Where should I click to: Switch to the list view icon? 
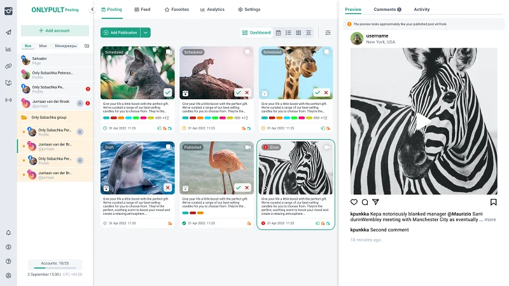(x=288, y=32)
